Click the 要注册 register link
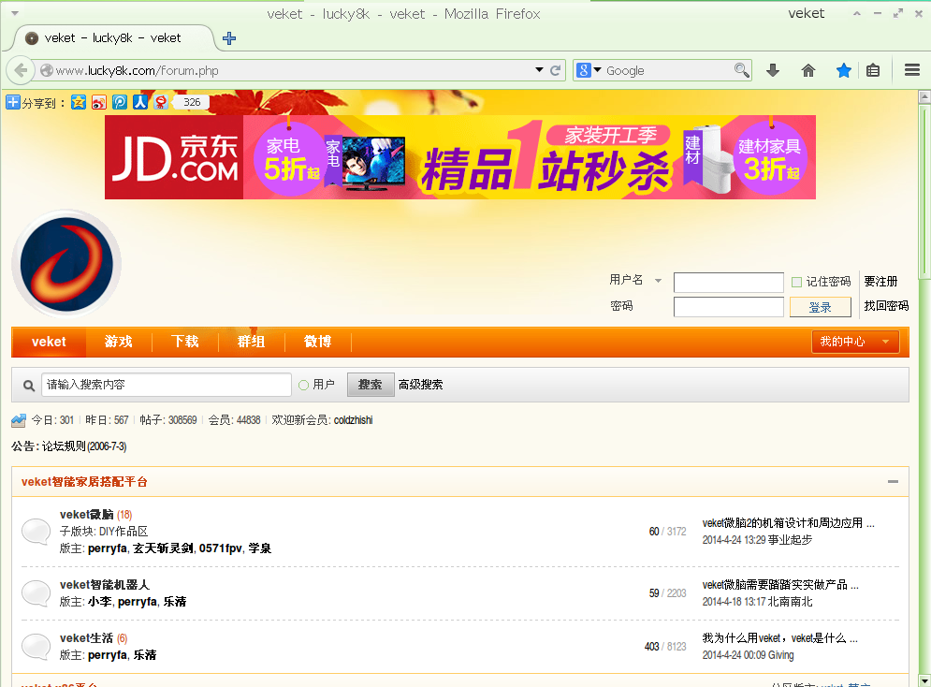931x687 pixels. [880, 282]
